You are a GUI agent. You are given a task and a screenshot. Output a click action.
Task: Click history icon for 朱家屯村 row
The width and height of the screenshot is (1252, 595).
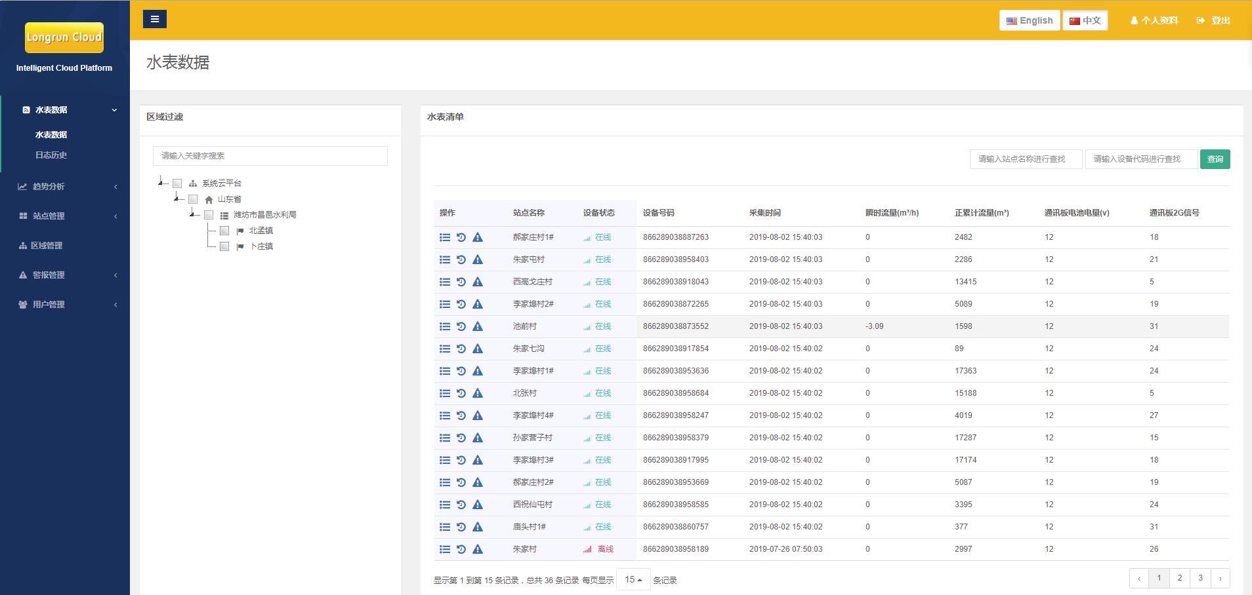(x=461, y=259)
